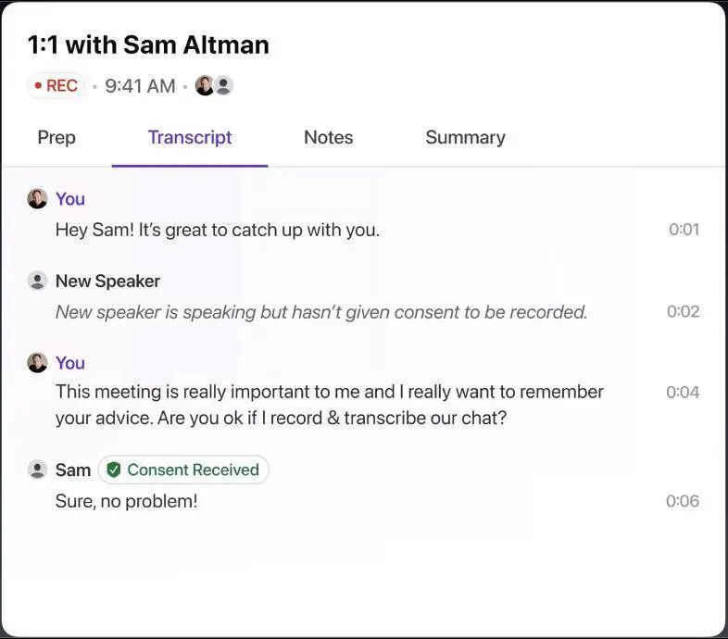This screenshot has height=639, width=728.
Task: Click the avatar beside the first You message
Action: point(37,199)
